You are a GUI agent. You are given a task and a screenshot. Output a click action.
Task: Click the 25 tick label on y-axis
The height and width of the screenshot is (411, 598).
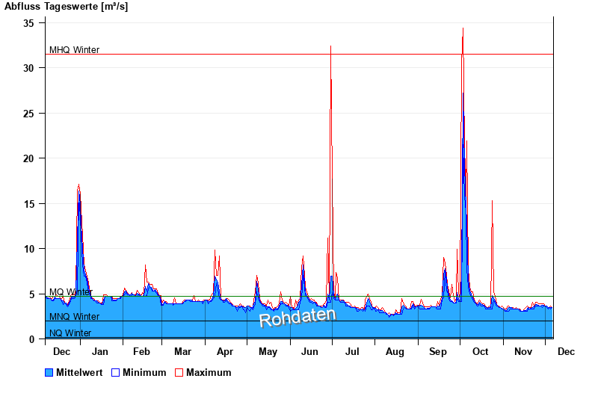tap(29, 114)
